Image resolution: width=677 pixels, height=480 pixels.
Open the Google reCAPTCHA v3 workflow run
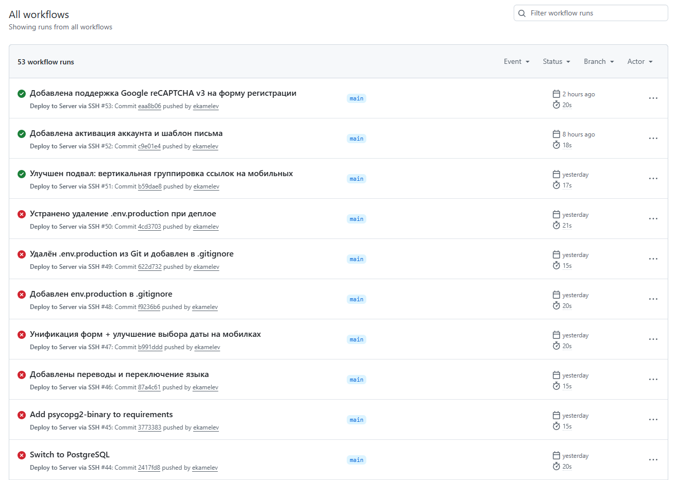pos(163,93)
